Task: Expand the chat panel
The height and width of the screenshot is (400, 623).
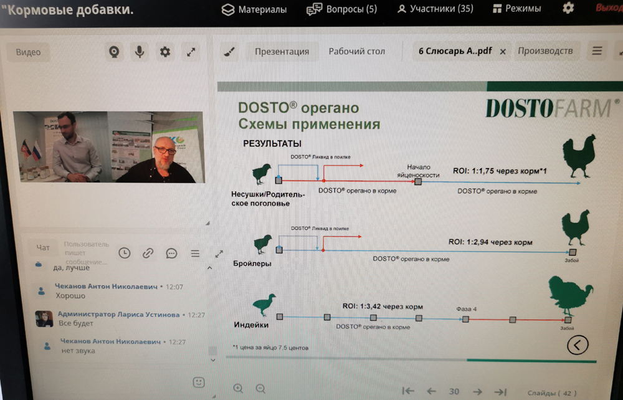Action: click(x=219, y=254)
